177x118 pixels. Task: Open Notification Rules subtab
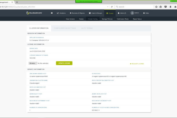coord(123,19)
